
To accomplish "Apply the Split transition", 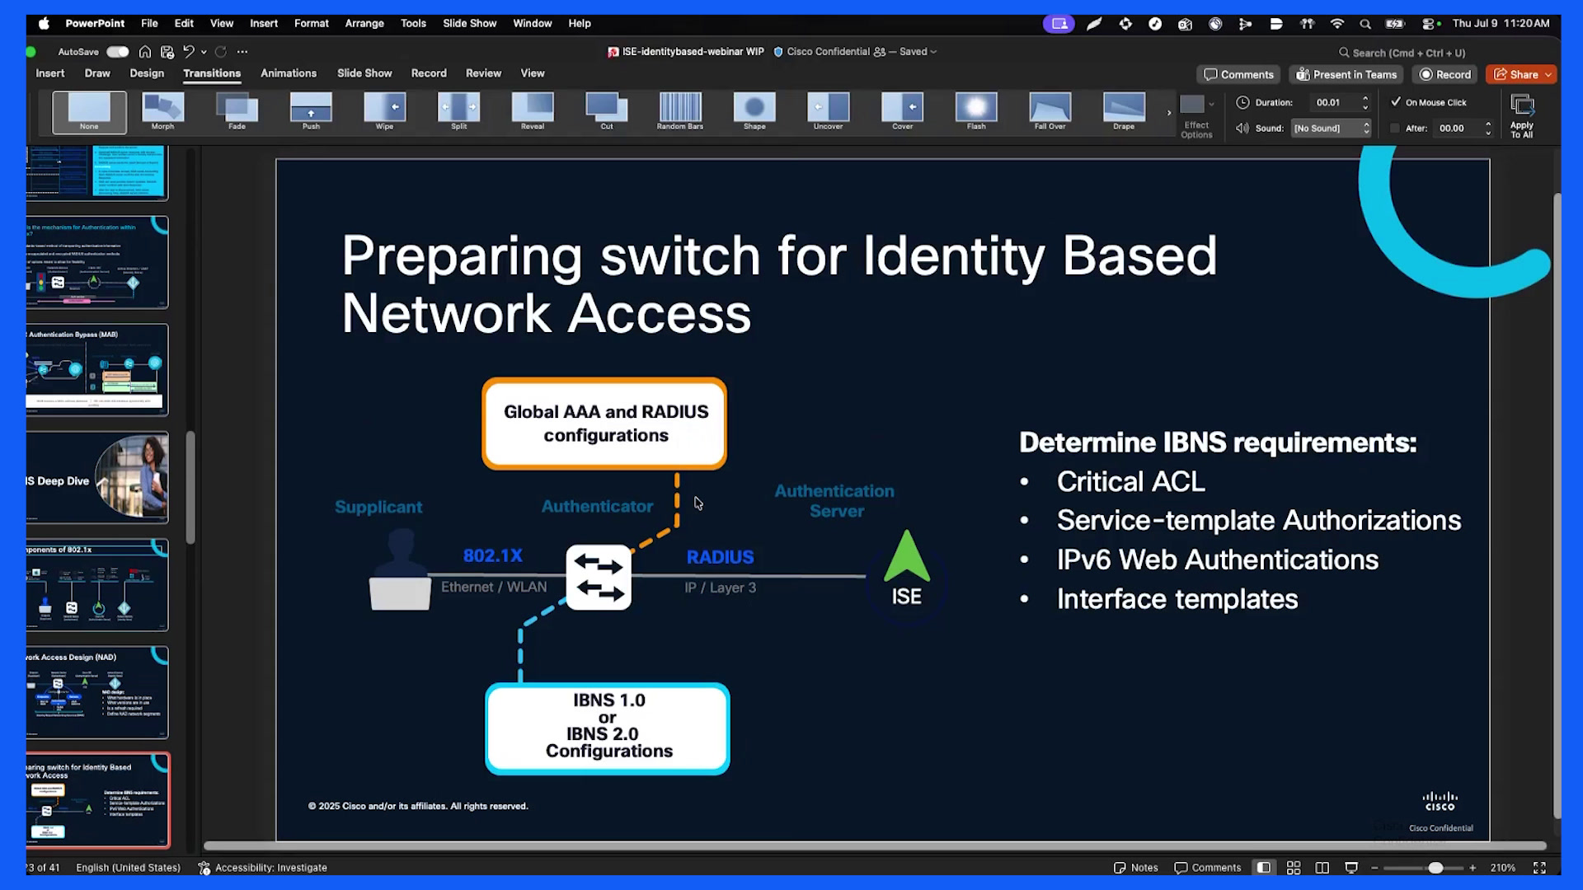I will (x=458, y=111).
